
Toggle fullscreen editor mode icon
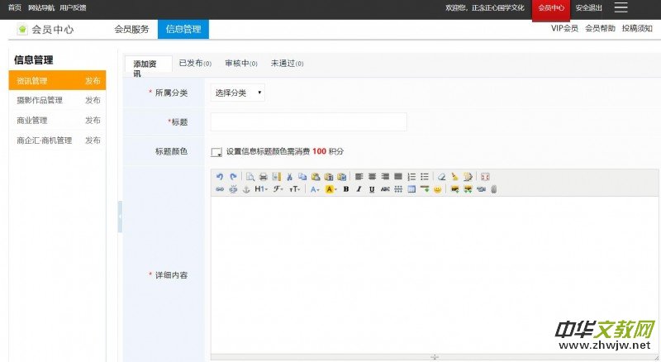pyautogui.click(x=485, y=177)
